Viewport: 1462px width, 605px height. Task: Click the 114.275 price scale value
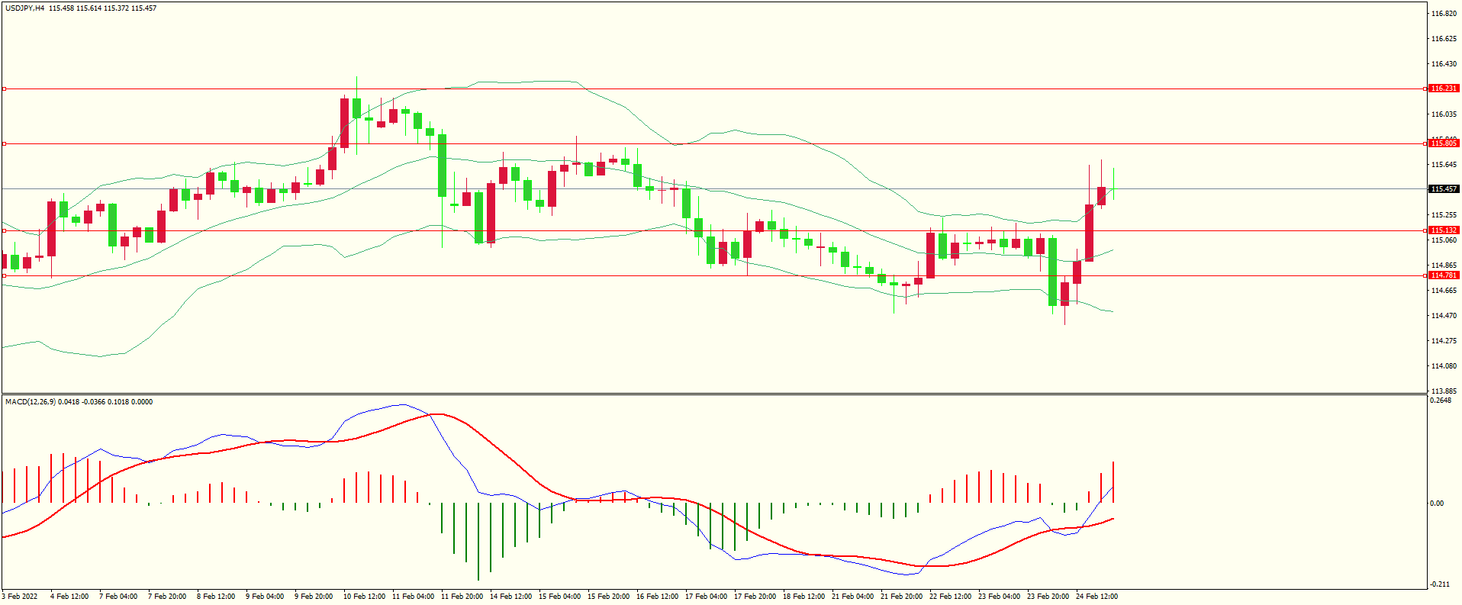pos(1444,341)
